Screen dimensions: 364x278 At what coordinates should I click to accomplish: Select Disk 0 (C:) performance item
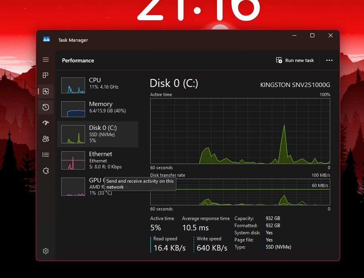pyautogui.click(x=98, y=134)
